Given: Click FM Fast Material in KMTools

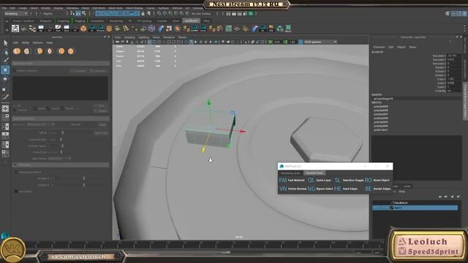Looking at the screenshot, I should point(292,180).
